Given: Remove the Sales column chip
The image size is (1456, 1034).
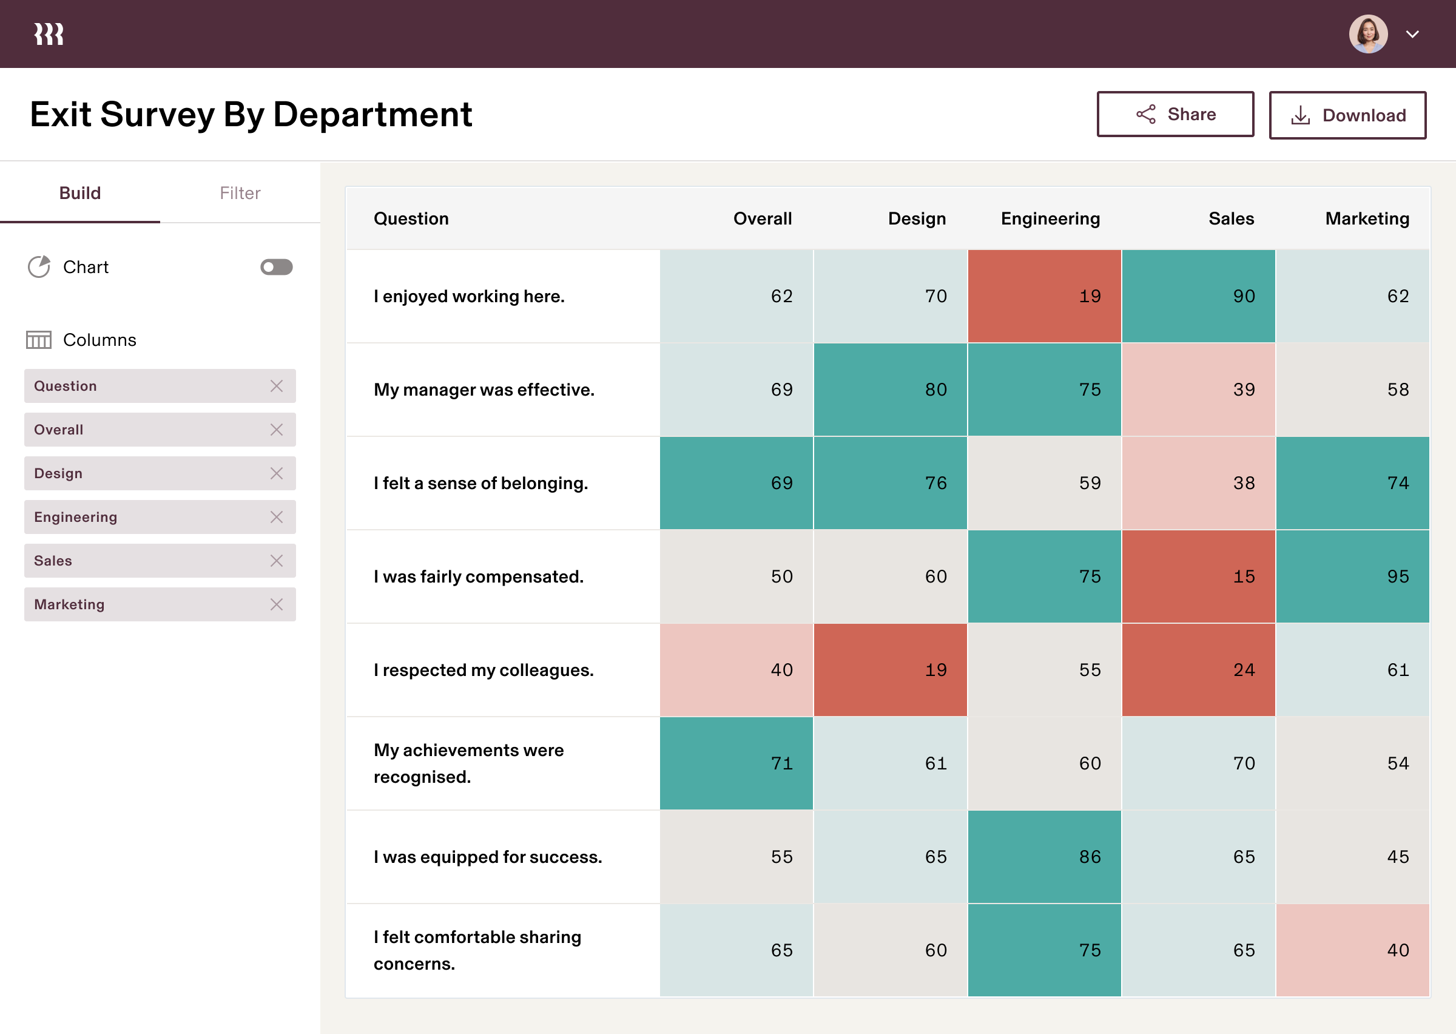Looking at the screenshot, I should tap(277, 560).
